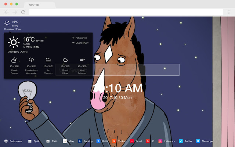Click the Todo label

tap(54, 141)
